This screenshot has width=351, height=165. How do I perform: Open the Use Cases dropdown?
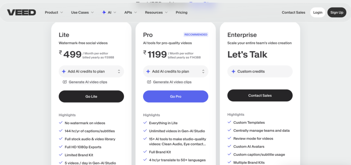(82, 13)
